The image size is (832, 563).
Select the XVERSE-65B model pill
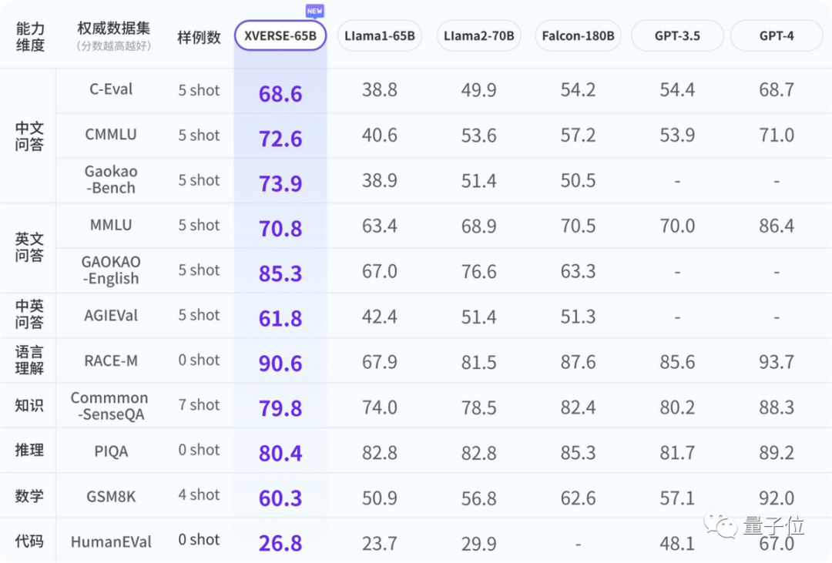(x=280, y=35)
